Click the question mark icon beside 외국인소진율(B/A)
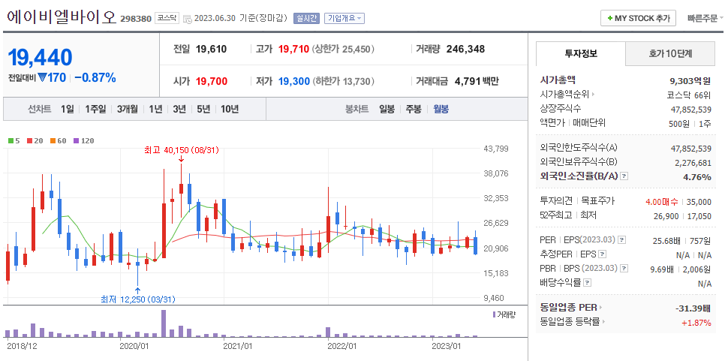 click(x=624, y=176)
